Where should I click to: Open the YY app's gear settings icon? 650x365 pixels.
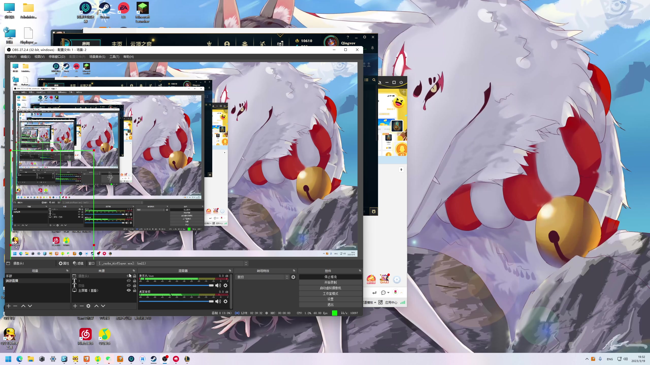tap(397, 280)
